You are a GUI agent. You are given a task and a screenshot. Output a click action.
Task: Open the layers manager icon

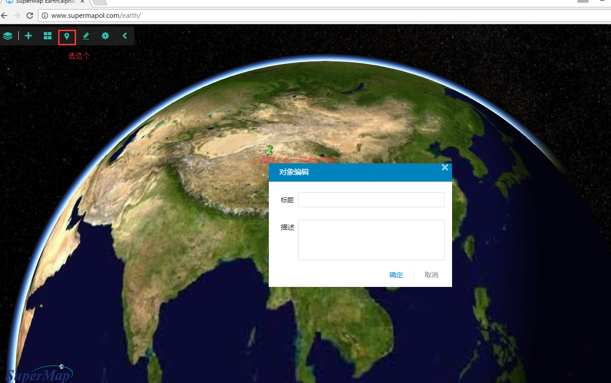[8, 36]
